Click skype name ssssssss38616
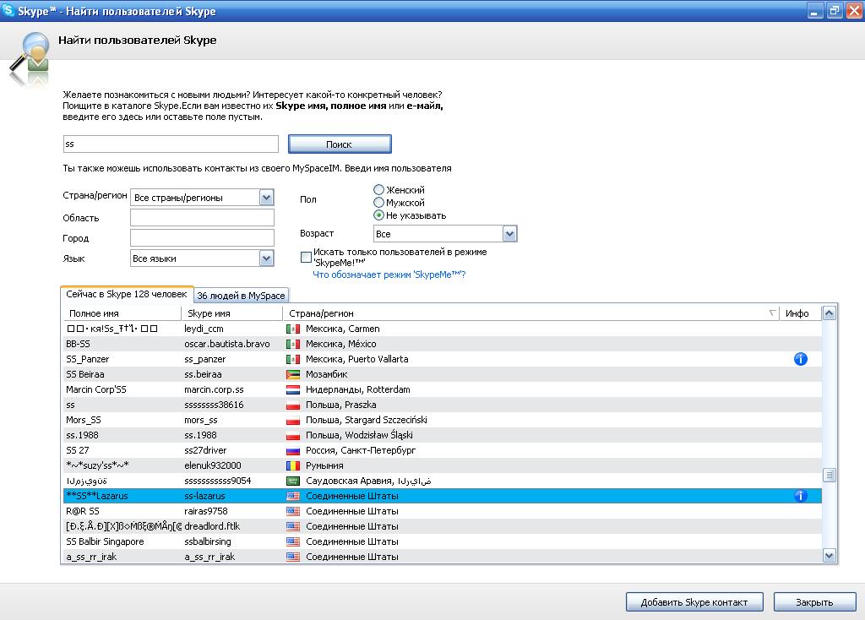This screenshot has width=865, height=620. coord(214,405)
